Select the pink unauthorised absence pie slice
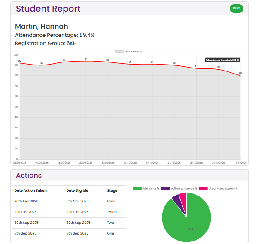The image size is (267, 244). 182,196
